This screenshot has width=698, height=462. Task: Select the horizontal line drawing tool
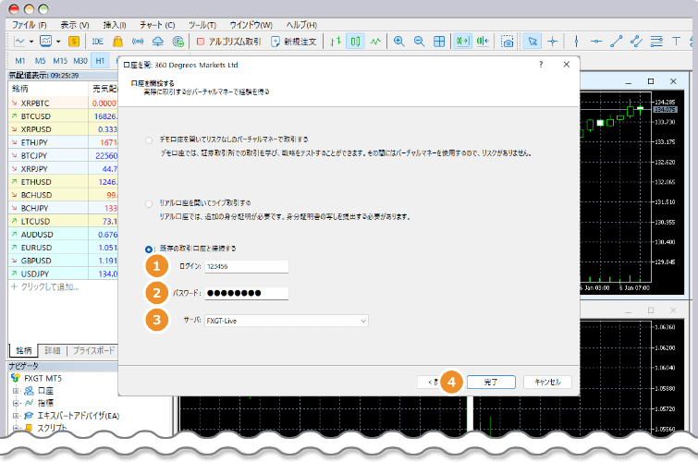[x=596, y=42]
